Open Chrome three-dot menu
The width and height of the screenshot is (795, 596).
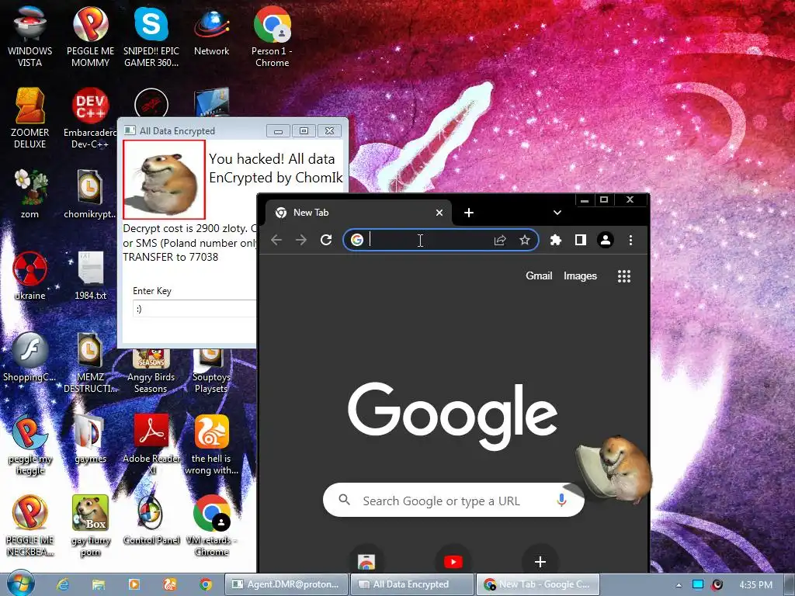click(x=630, y=240)
